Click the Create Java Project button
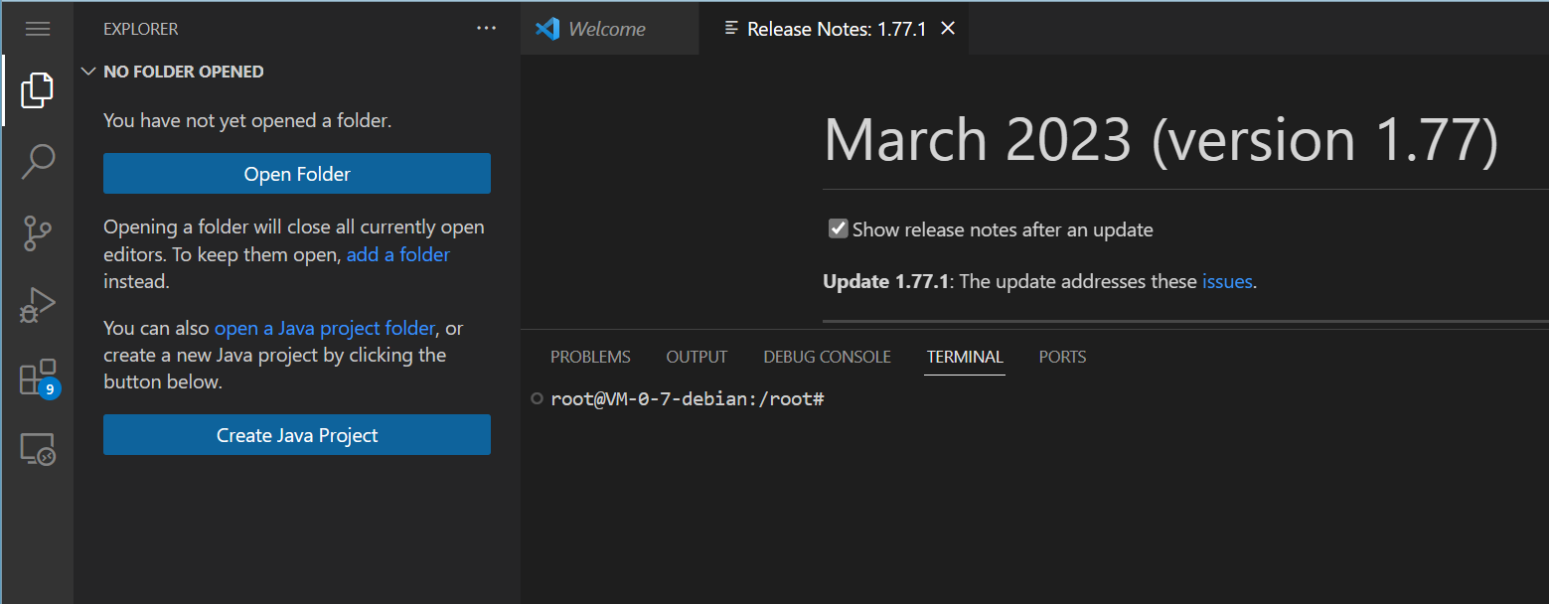This screenshot has height=604, width=1549. pyautogui.click(x=297, y=435)
